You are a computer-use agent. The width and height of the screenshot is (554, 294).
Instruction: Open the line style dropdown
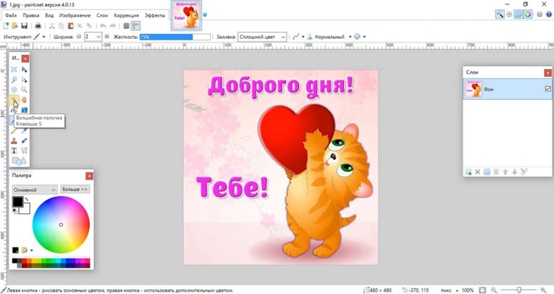click(303, 37)
